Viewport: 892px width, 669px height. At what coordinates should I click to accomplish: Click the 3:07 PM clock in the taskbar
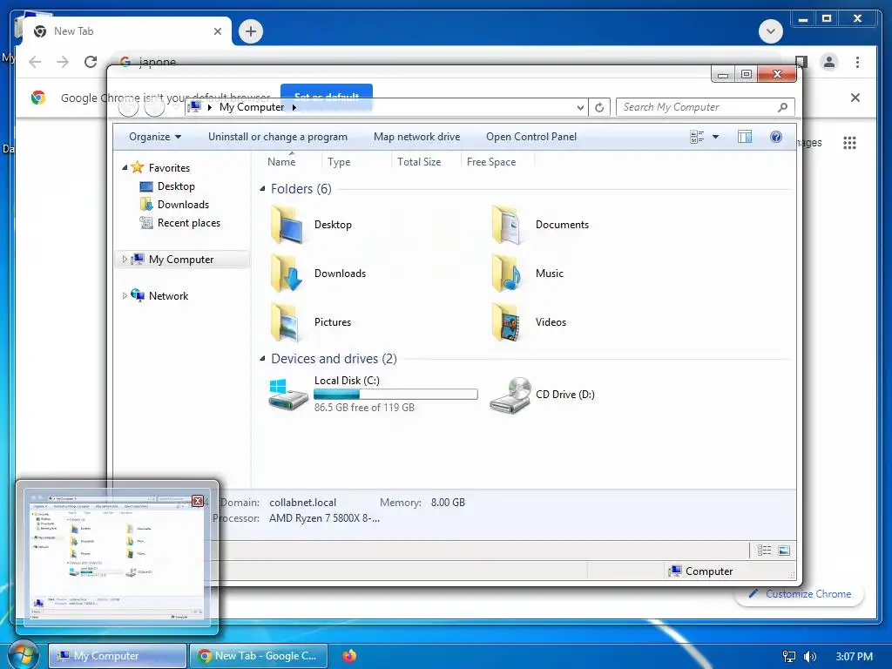pos(854,657)
